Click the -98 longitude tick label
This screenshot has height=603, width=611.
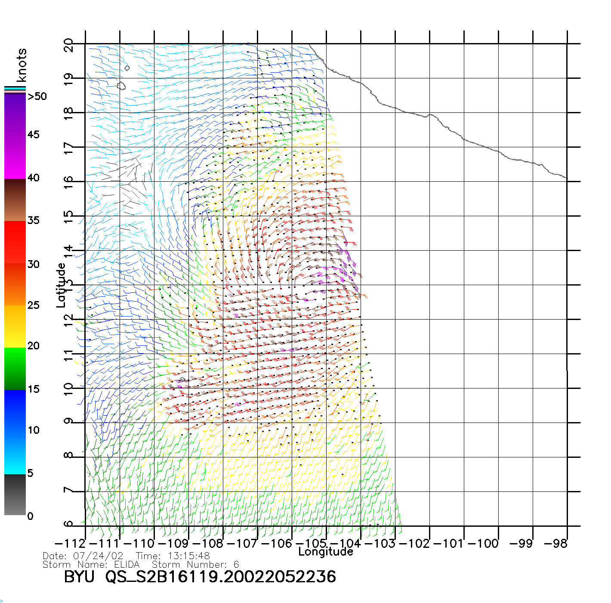555,544
